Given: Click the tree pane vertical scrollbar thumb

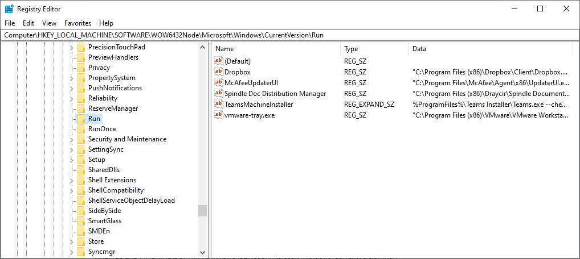Looking at the screenshot, I should [202, 211].
